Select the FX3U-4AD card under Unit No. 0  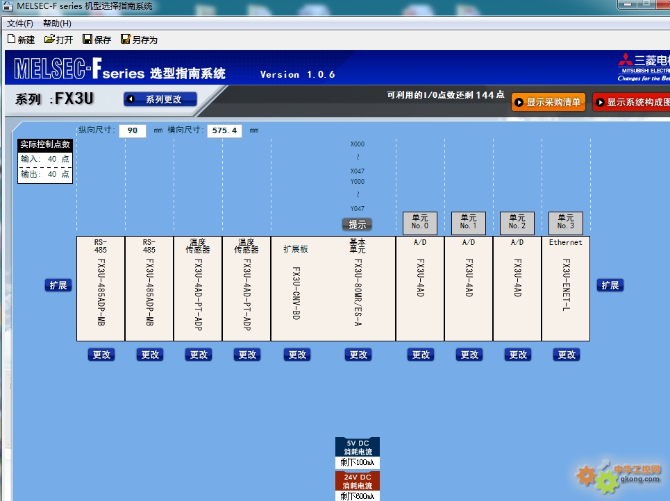pos(421,289)
